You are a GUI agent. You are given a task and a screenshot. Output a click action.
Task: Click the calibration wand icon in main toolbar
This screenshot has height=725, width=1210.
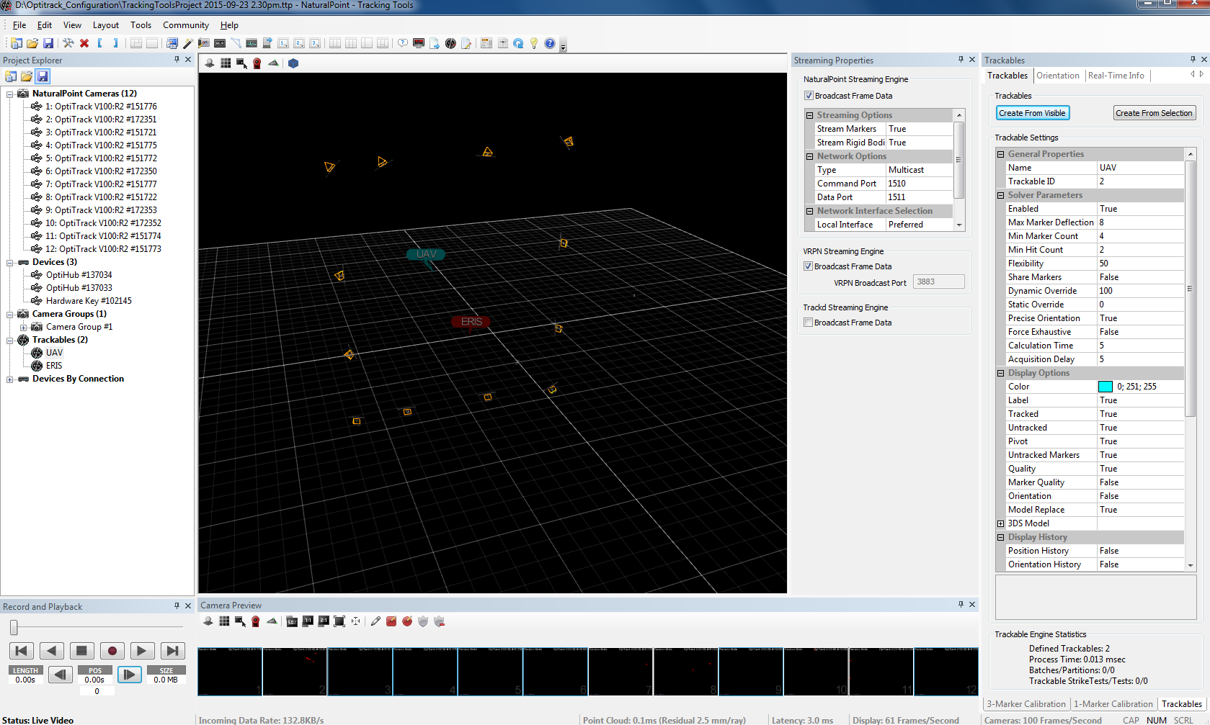coord(187,44)
